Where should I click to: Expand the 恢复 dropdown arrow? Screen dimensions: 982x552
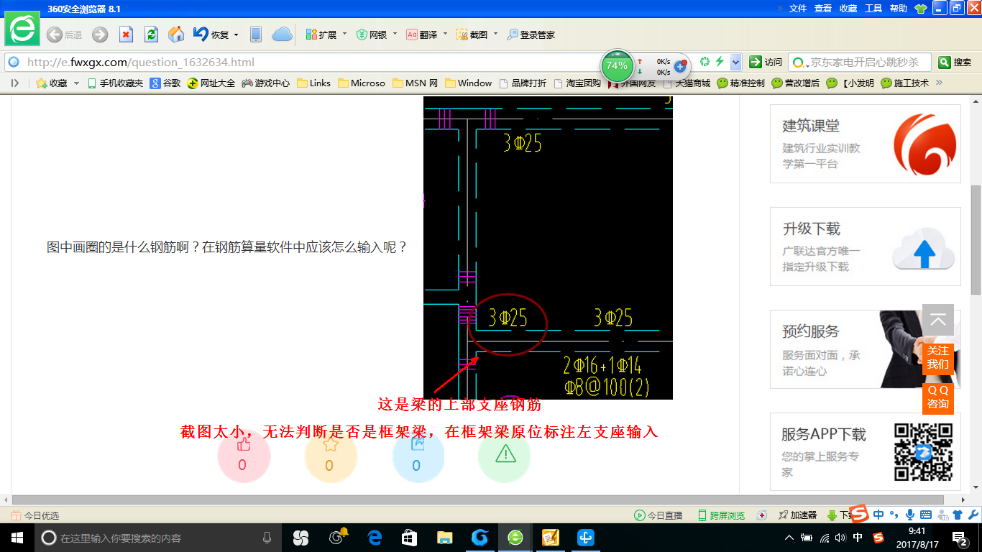click(x=237, y=34)
